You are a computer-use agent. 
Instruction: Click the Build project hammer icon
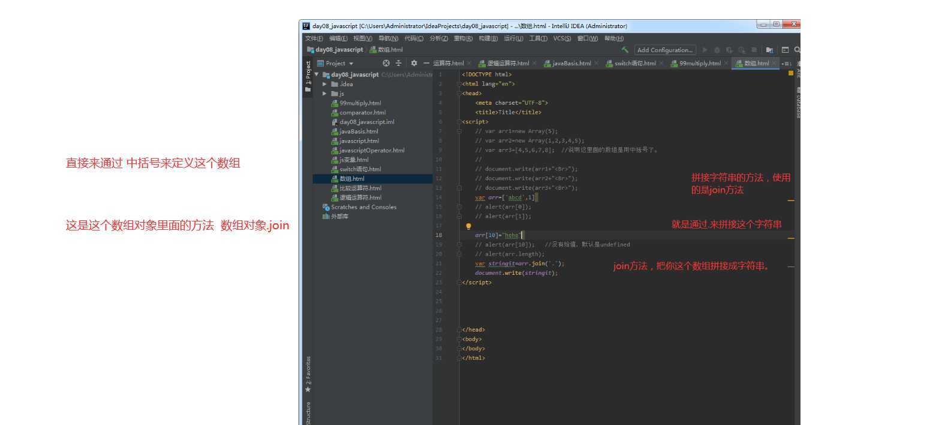pyautogui.click(x=625, y=50)
